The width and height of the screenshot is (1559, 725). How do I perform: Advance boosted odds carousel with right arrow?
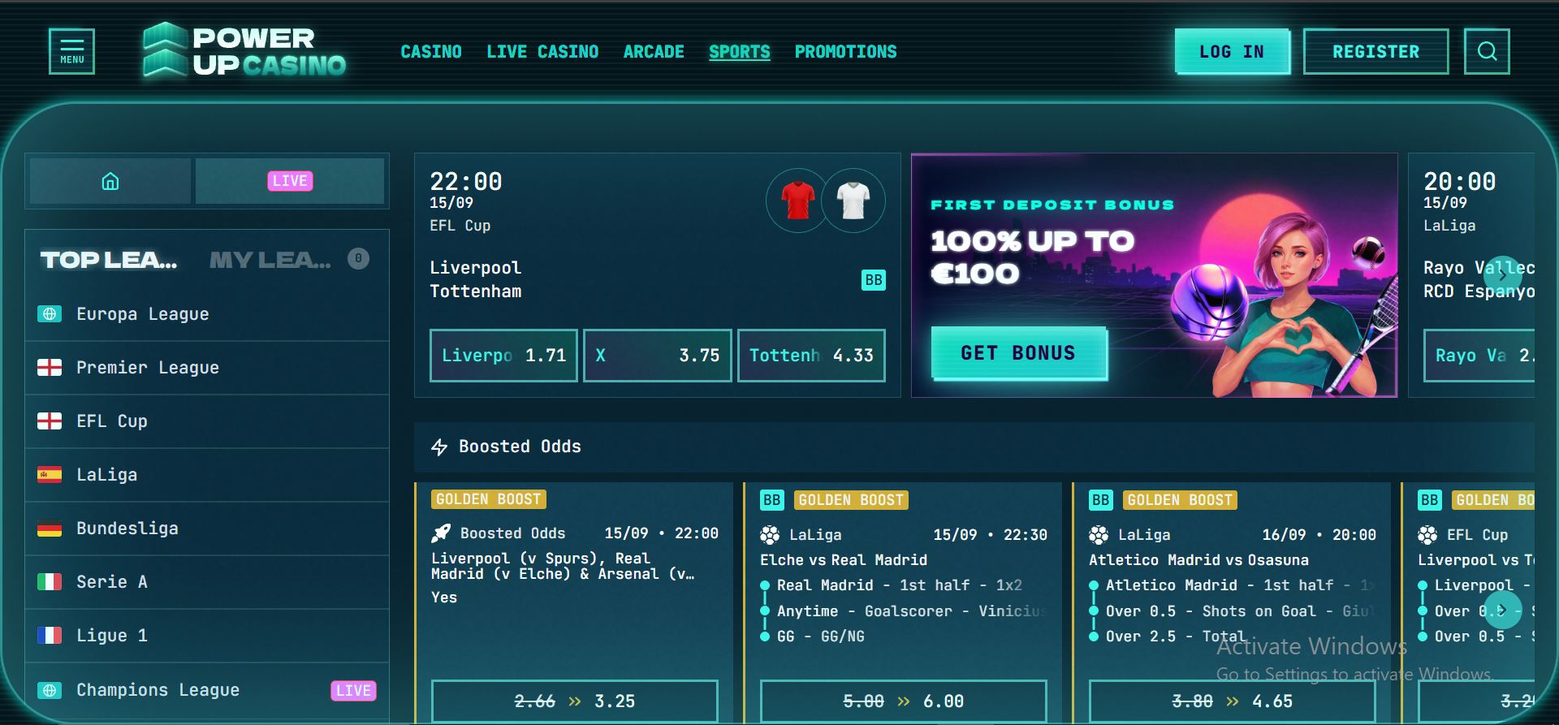(x=1502, y=609)
